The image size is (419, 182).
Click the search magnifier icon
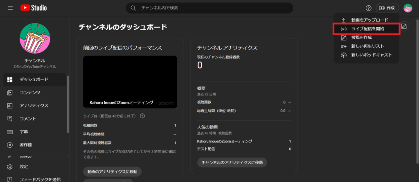click(133, 8)
